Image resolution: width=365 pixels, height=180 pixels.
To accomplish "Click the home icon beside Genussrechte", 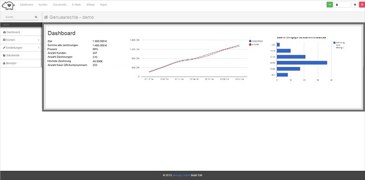I will [x=46, y=17].
